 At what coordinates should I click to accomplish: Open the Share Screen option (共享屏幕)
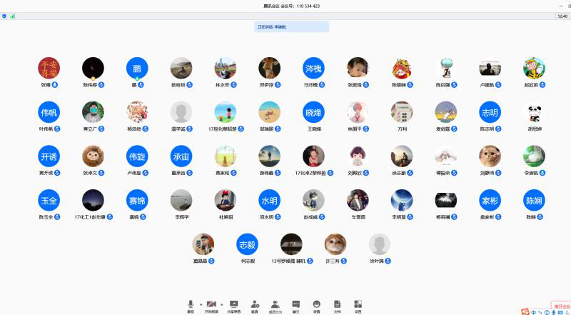coord(233,305)
